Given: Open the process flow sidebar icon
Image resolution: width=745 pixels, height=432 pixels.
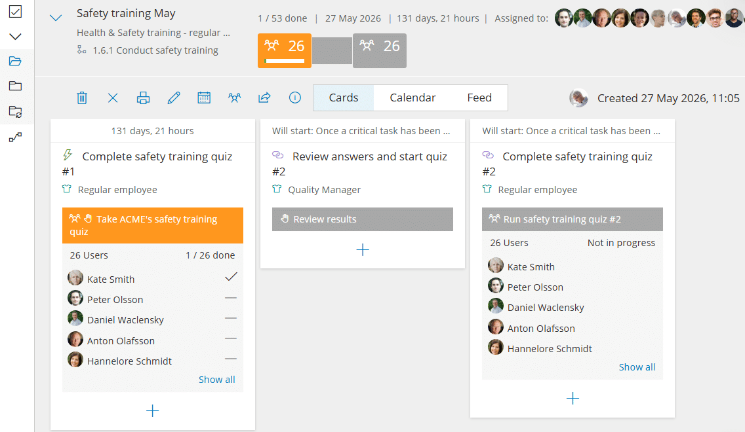Looking at the screenshot, I should click(15, 137).
